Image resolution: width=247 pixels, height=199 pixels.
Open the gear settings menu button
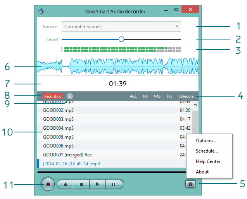190,184
